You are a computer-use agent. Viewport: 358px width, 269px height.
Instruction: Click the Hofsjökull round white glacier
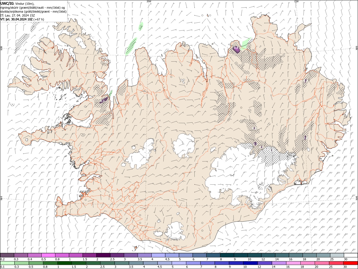(x=184, y=146)
